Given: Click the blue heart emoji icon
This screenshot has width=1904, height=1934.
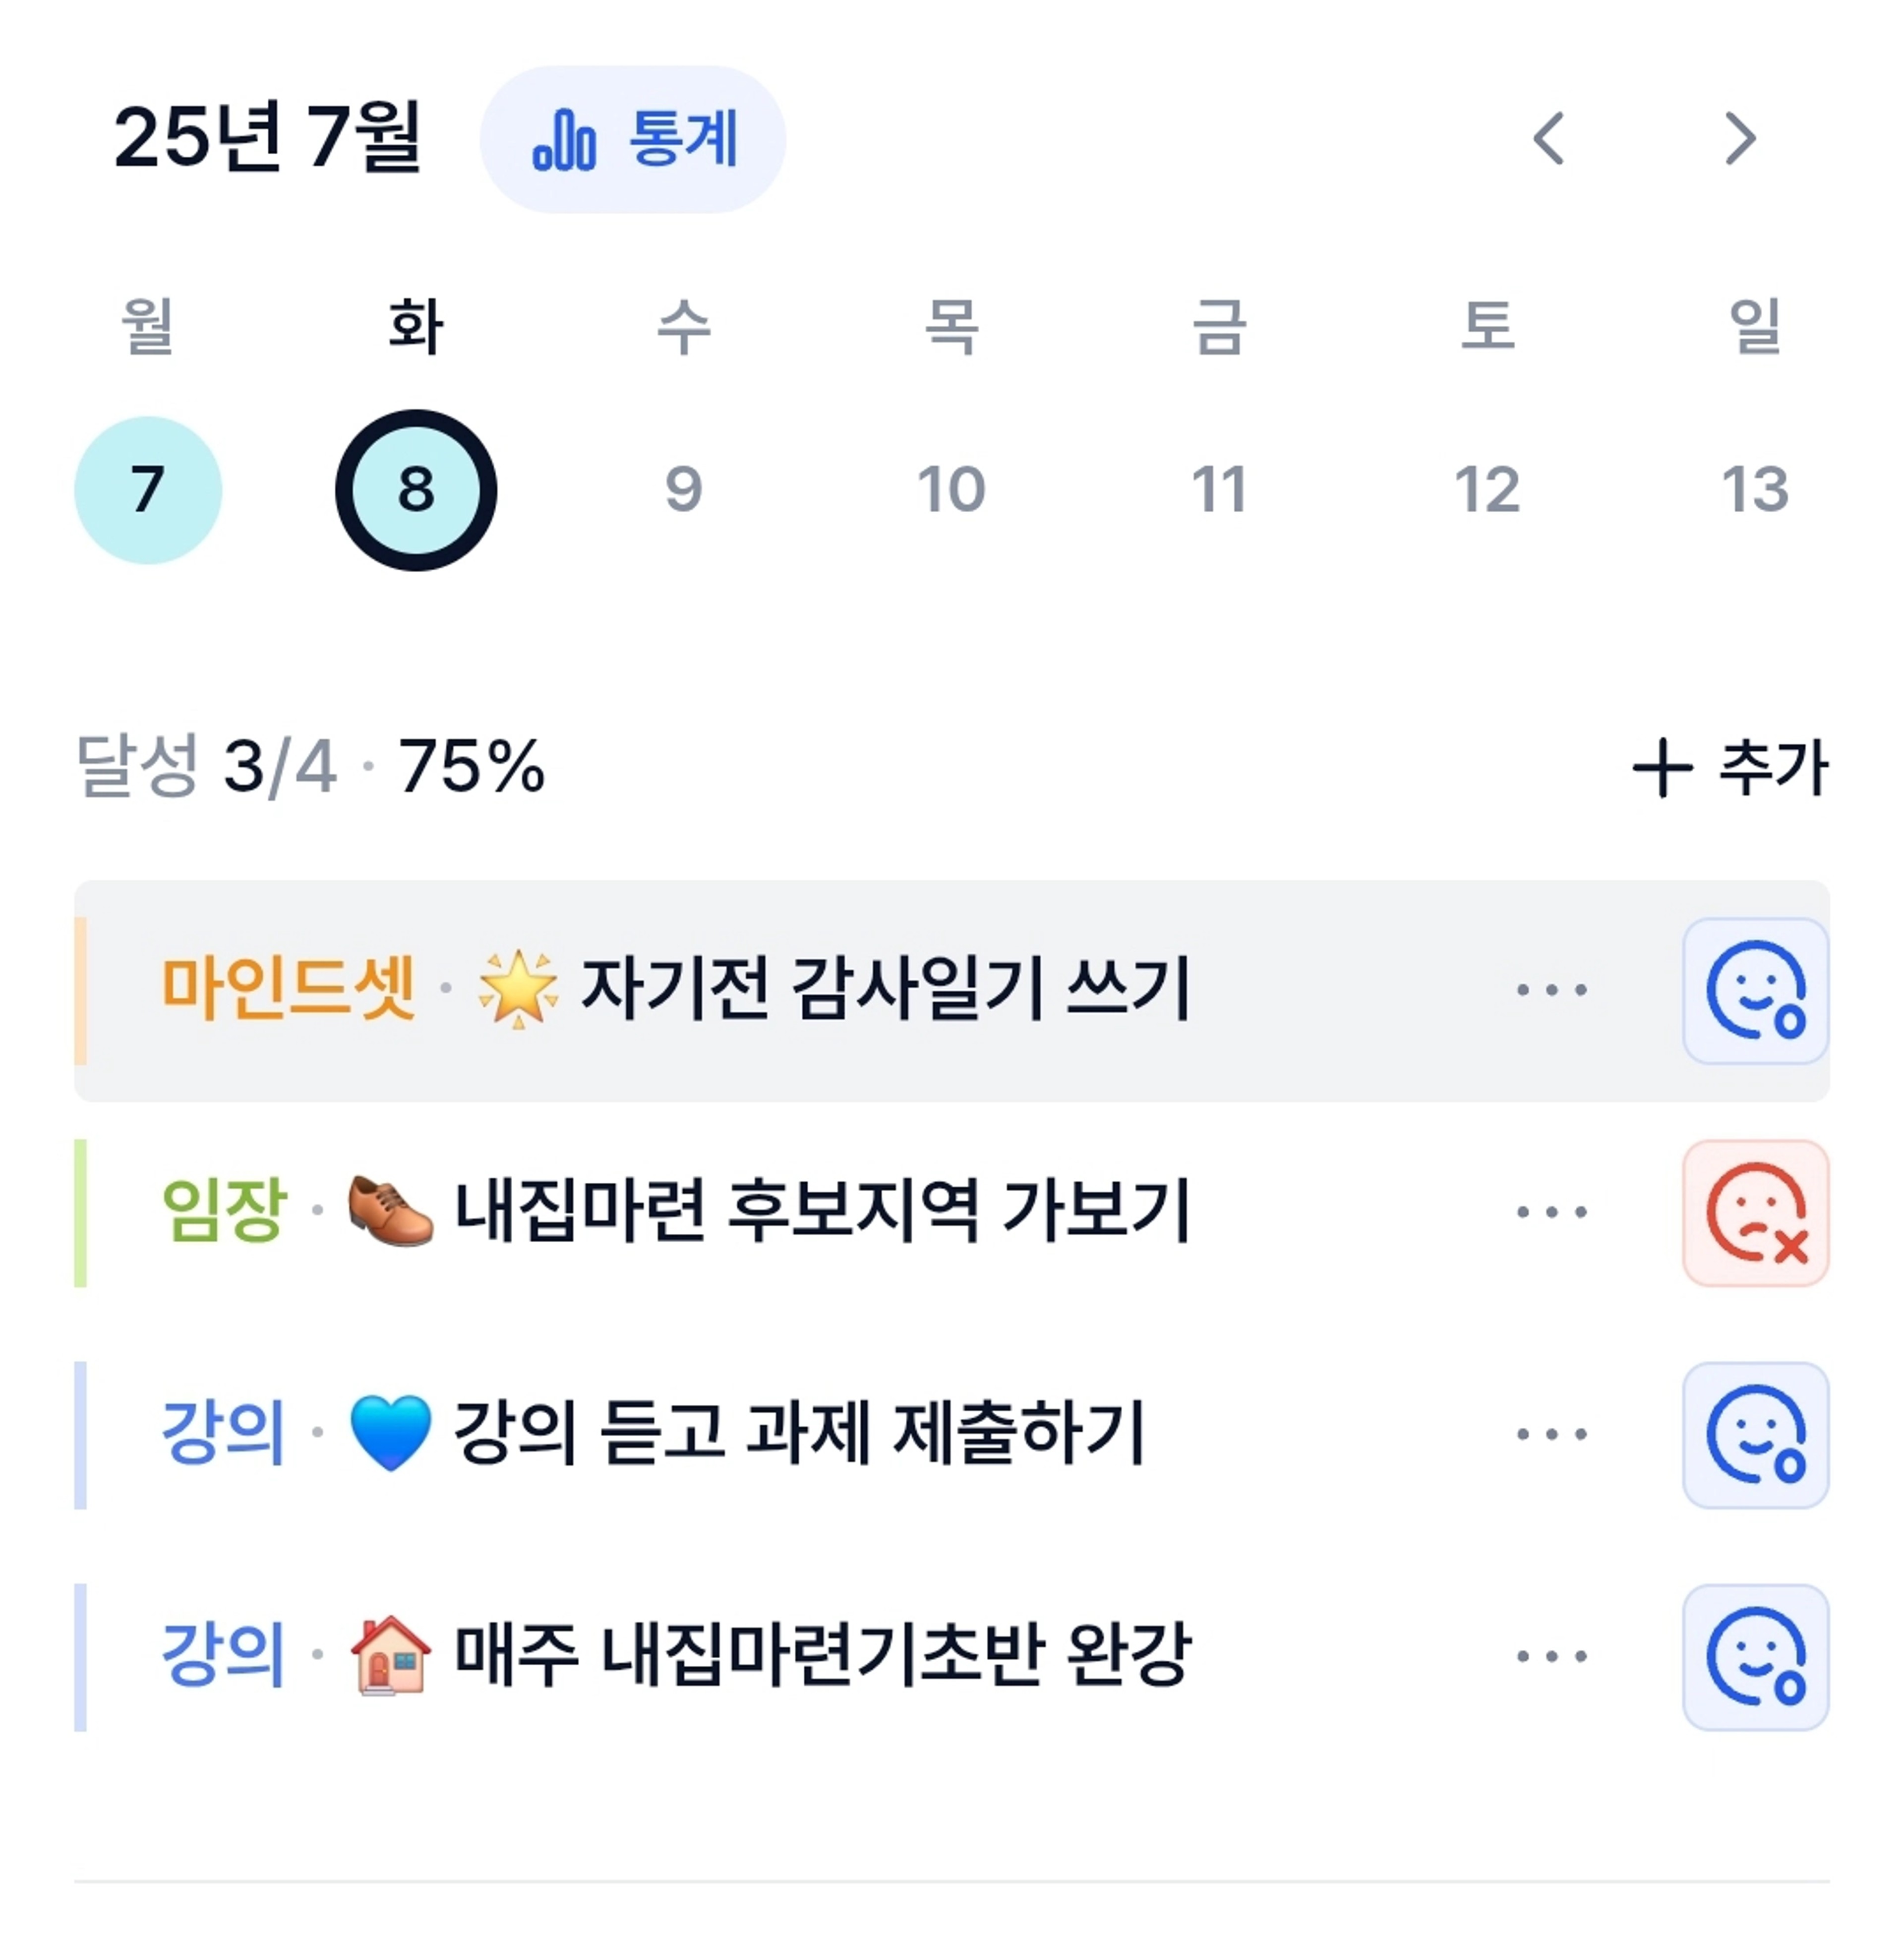Looking at the screenshot, I should click(390, 1433).
